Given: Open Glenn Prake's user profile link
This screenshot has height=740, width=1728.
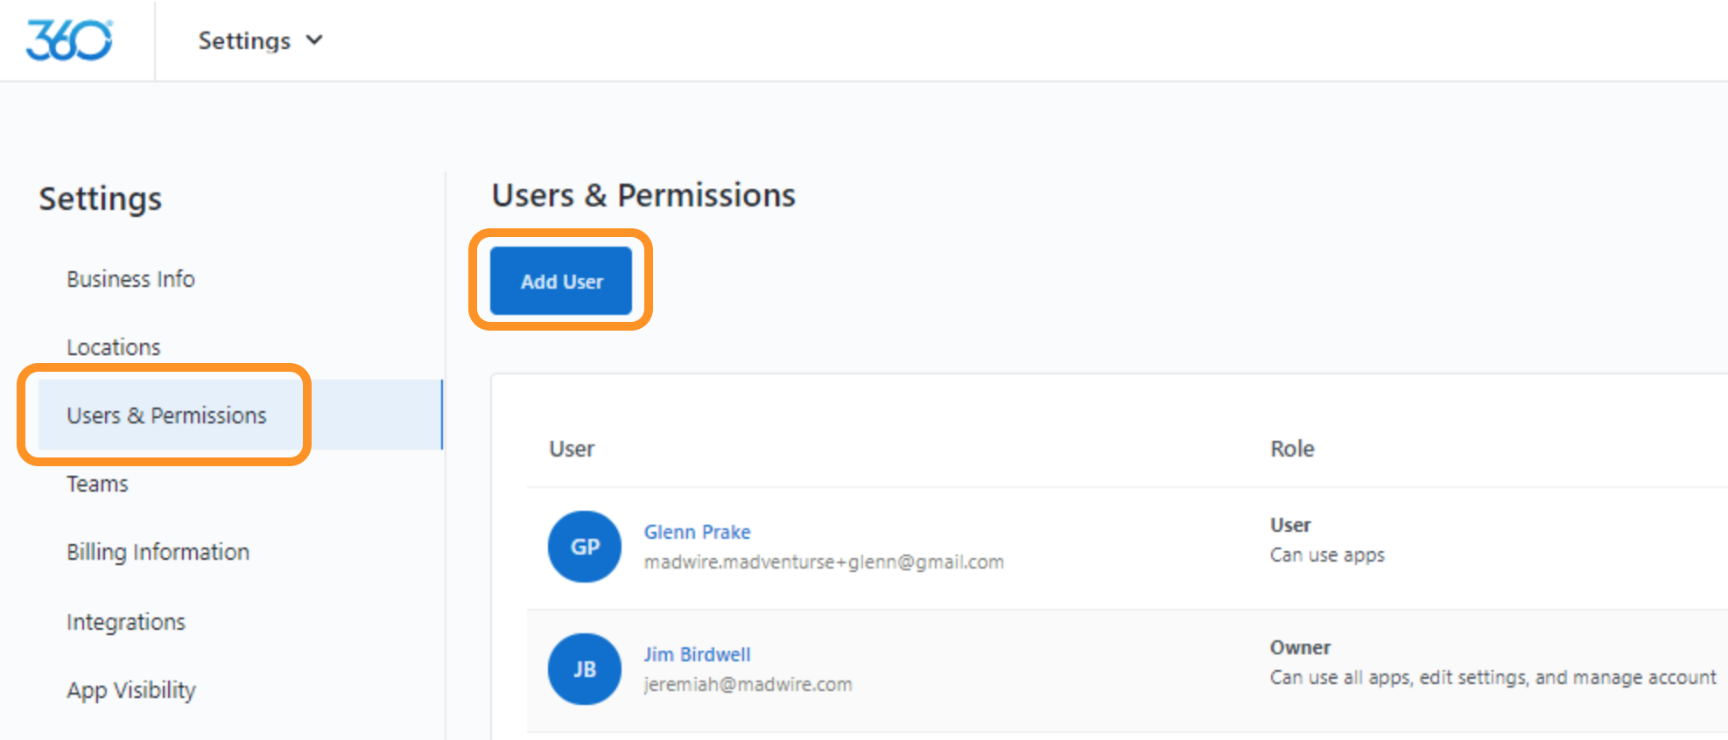Looking at the screenshot, I should [x=697, y=532].
